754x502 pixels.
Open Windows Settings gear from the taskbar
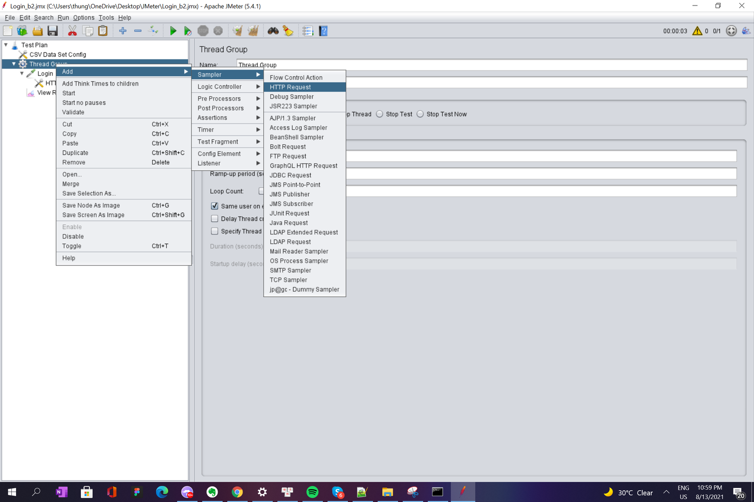pos(262,492)
